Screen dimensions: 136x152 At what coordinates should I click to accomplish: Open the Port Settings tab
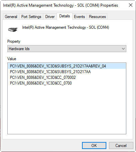click(x=31, y=17)
